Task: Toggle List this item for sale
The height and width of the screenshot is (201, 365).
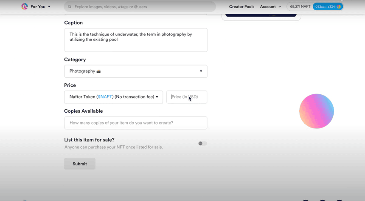Action: click(202, 143)
